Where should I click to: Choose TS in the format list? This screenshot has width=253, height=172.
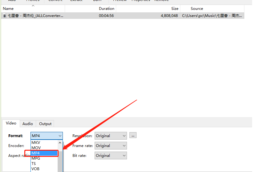pyautogui.click(x=44, y=164)
